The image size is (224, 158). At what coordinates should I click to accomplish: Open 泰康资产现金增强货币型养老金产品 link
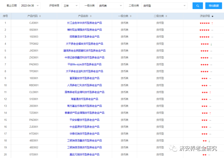coord(84,113)
